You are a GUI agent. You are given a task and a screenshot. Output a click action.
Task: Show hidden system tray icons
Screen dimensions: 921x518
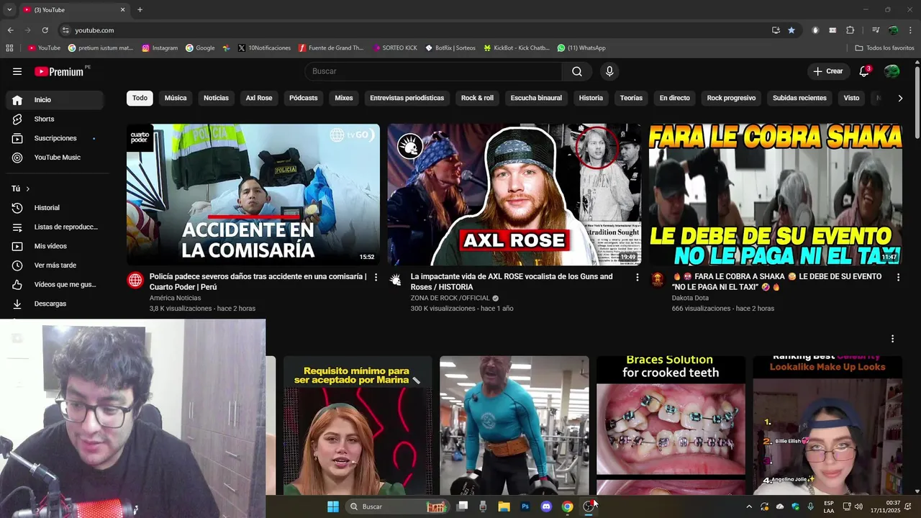(748, 506)
